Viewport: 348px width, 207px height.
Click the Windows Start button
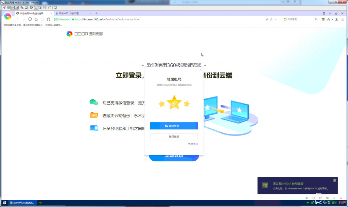[x=4, y=203]
